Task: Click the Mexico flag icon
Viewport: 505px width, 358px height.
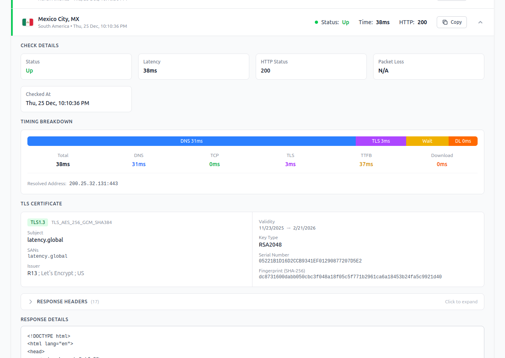Action: [x=27, y=22]
